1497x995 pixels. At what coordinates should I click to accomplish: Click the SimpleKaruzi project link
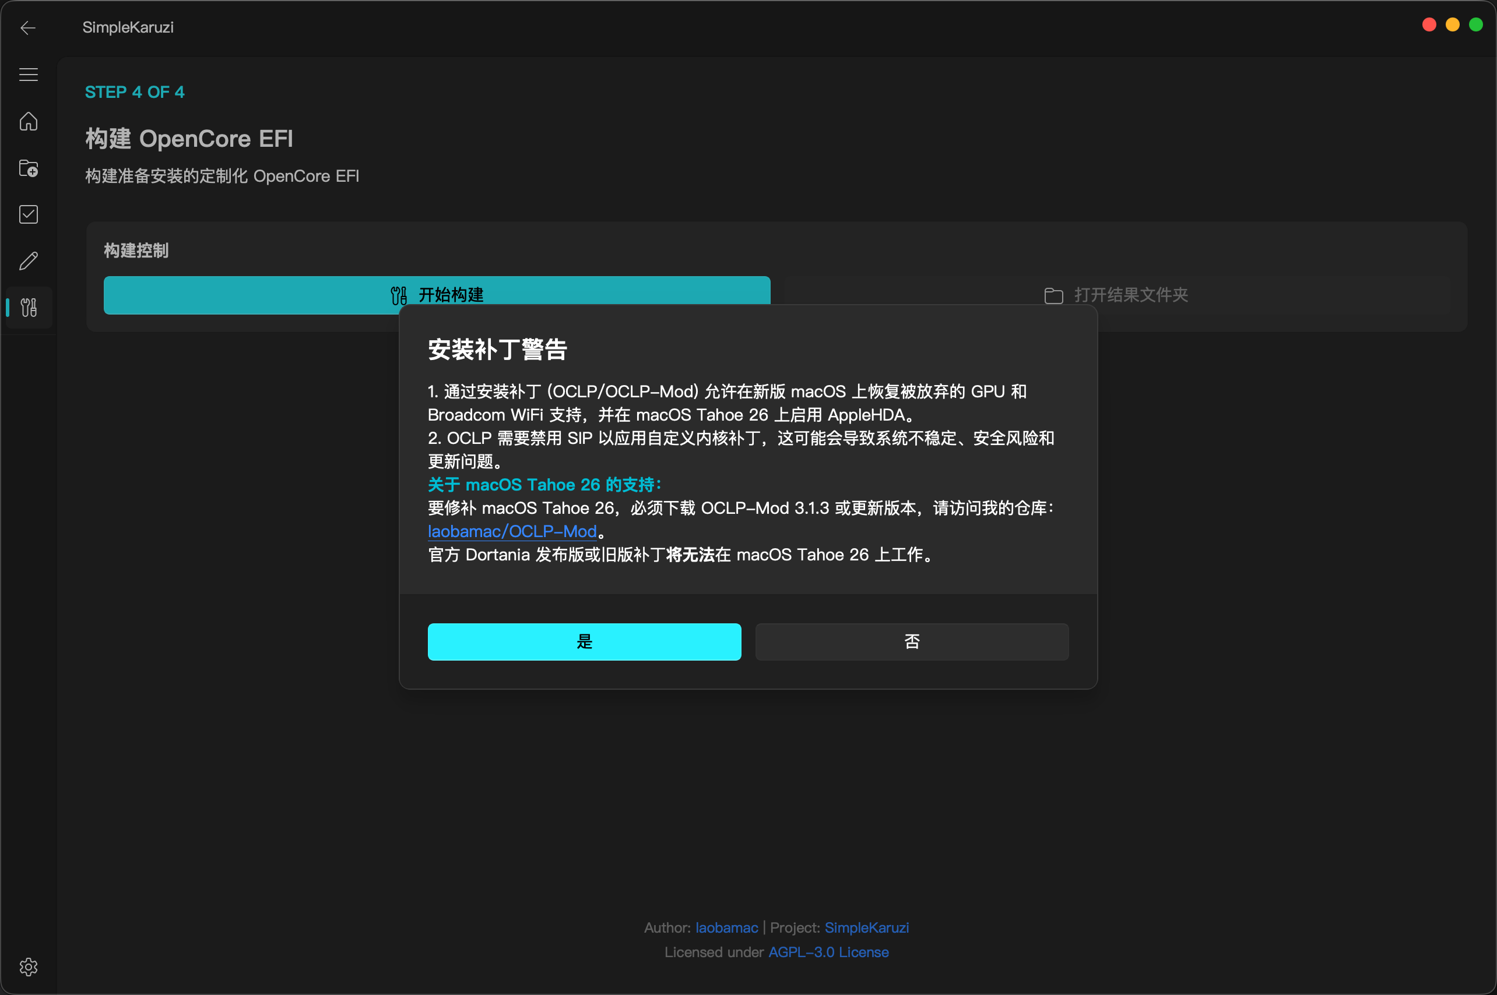[x=867, y=927]
